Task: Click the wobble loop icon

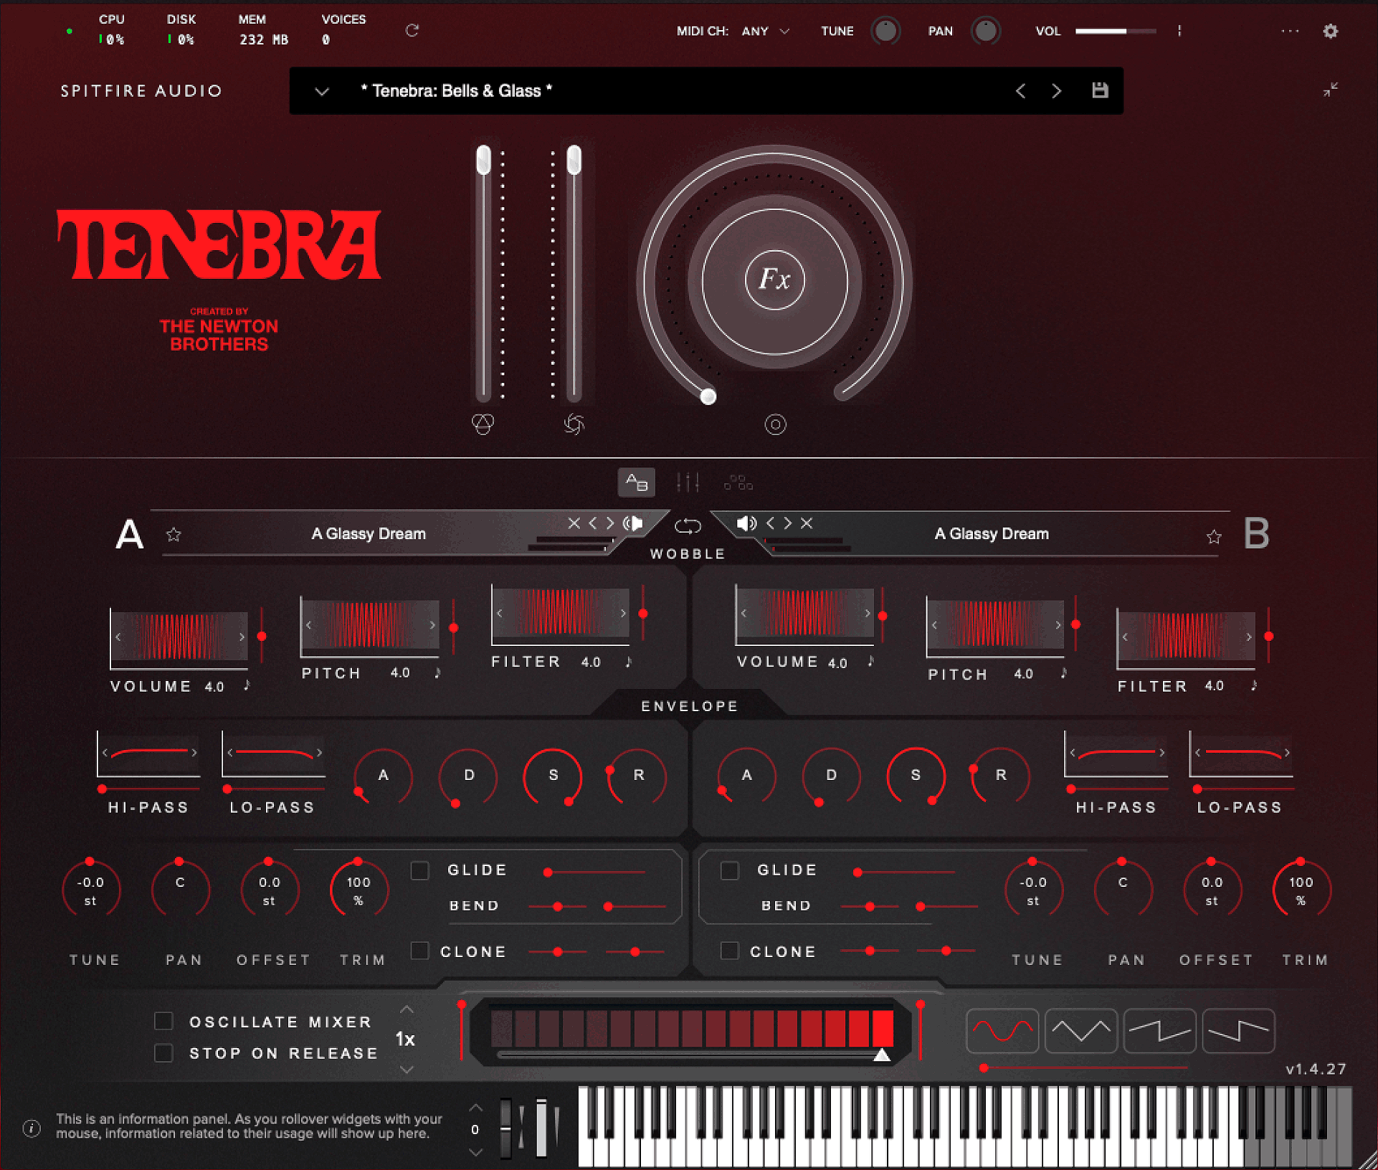Action: click(688, 525)
